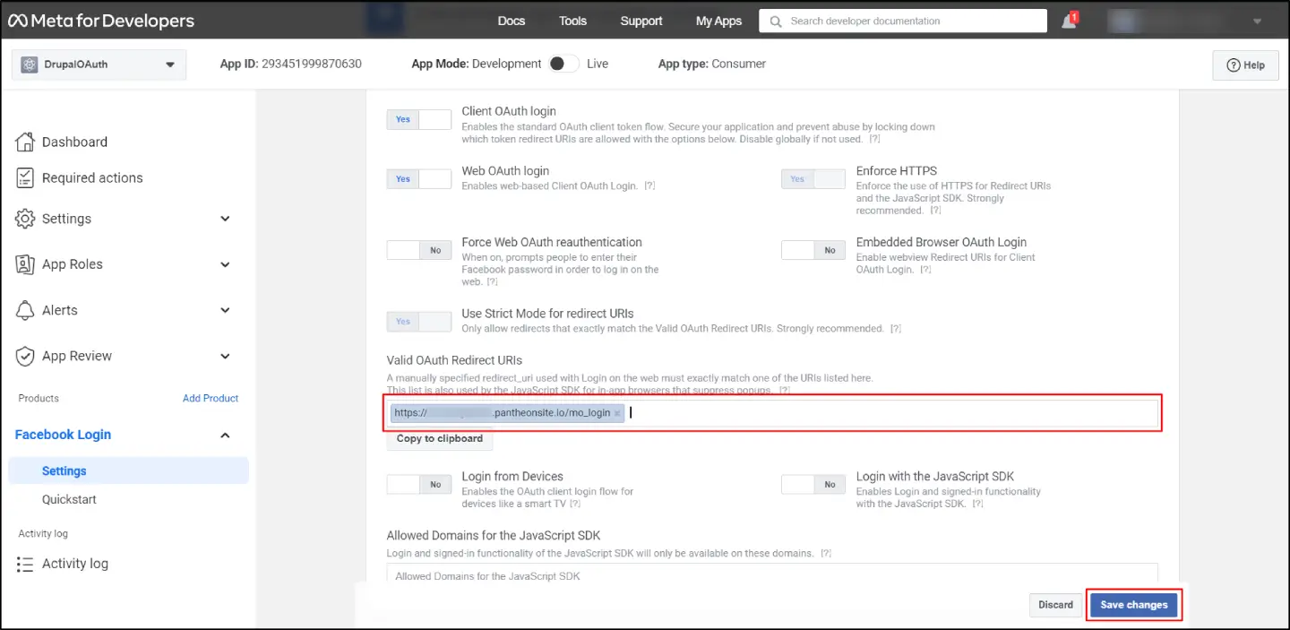The image size is (1290, 630).
Task: Open help tooltip for Login with JavaScript SDK
Action: (978, 505)
